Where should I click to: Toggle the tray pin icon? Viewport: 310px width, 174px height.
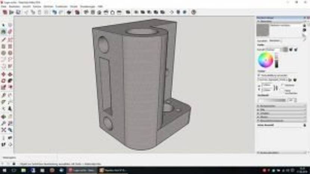tap(305, 18)
